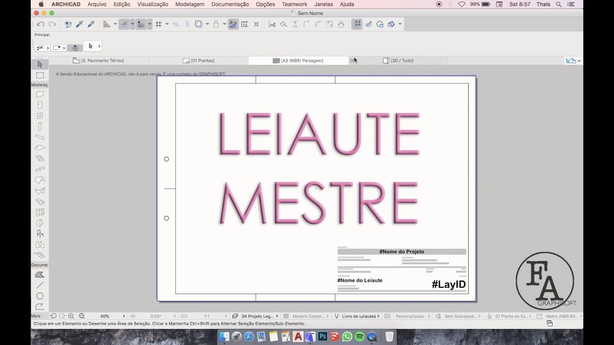The image size is (614, 345).
Task: Select the Fill hatch tool
Action: click(40, 275)
